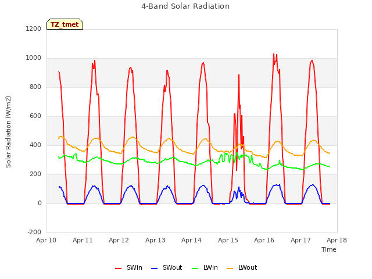
Task: Click the 0 y-axis tick label
Action: click(x=40, y=203)
